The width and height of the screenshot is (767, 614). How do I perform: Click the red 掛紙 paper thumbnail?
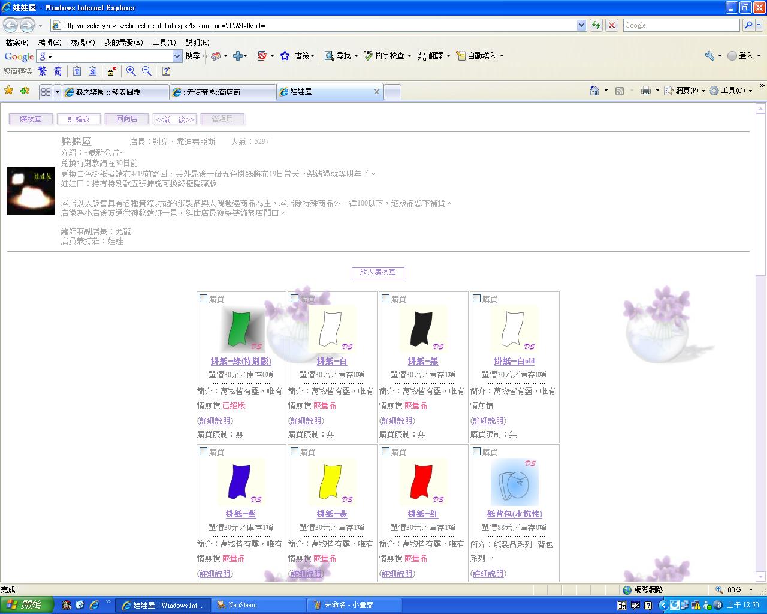422,481
